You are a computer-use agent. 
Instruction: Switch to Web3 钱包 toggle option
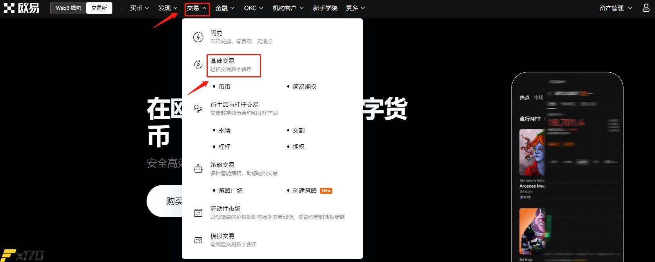pyautogui.click(x=68, y=8)
